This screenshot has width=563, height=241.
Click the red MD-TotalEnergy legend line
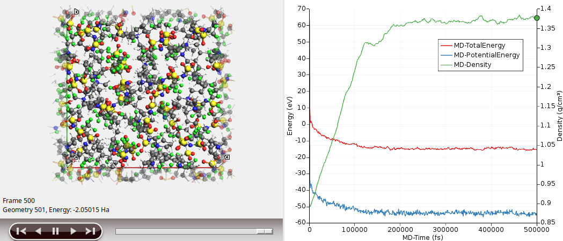click(445, 46)
